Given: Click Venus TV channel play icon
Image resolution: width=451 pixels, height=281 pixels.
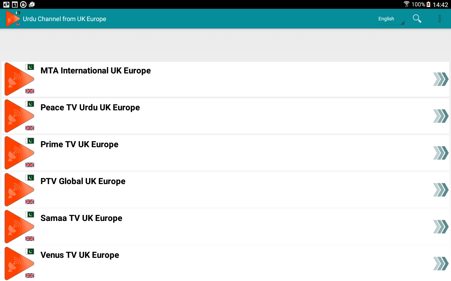Looking at the screenshot, I should tap(19, 263).
